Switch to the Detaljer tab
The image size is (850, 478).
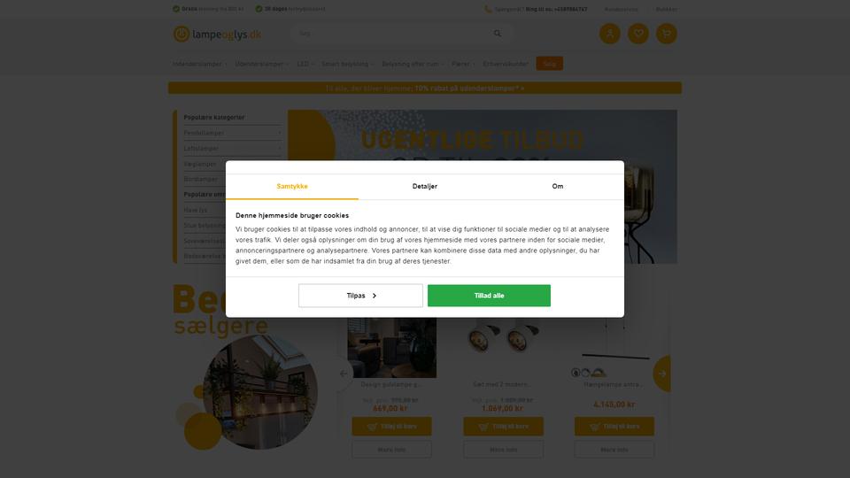click(424, 187)
